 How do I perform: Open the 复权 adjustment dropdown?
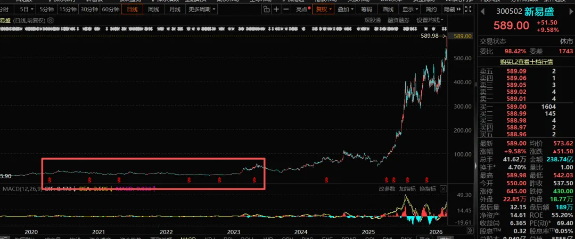(x=323, y=9)
